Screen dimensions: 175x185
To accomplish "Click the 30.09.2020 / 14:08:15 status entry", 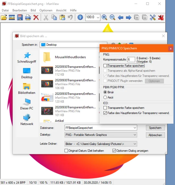I will [98, 183].
